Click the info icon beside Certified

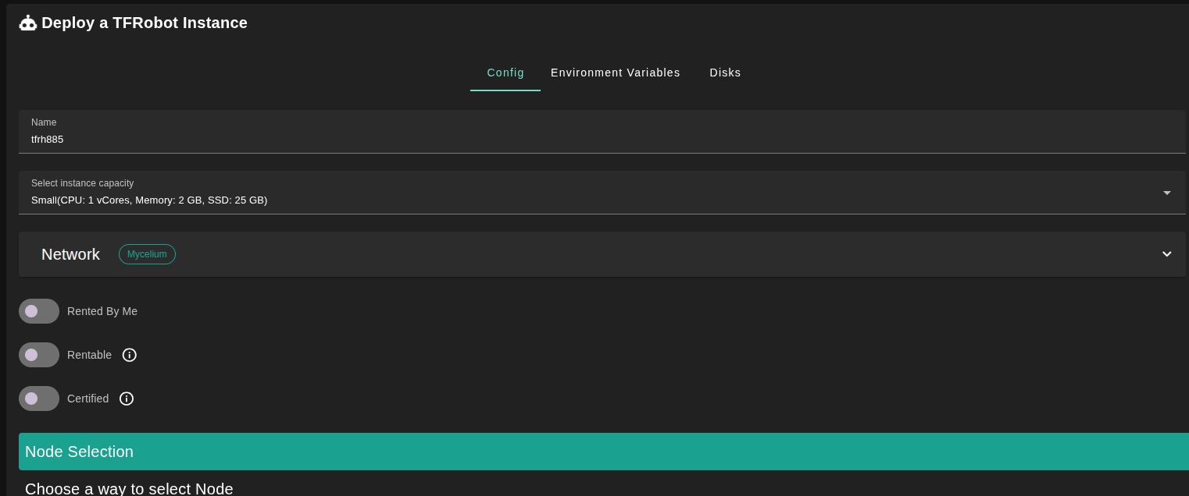127,399
